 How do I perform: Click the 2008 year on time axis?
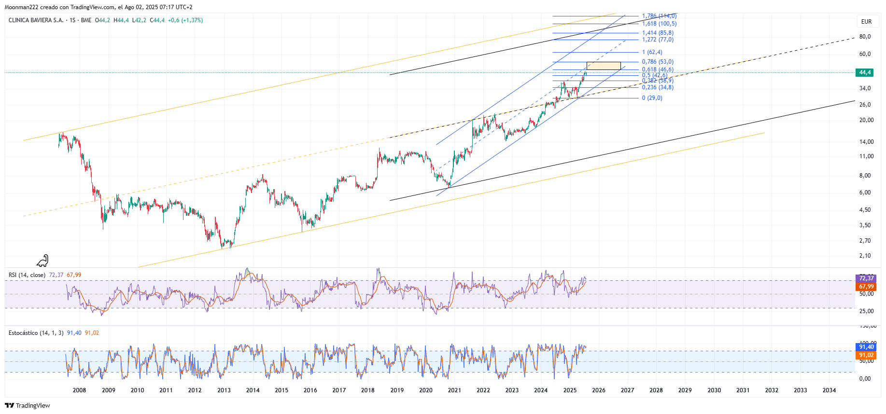pyautogui.click(x=79, y=390)
